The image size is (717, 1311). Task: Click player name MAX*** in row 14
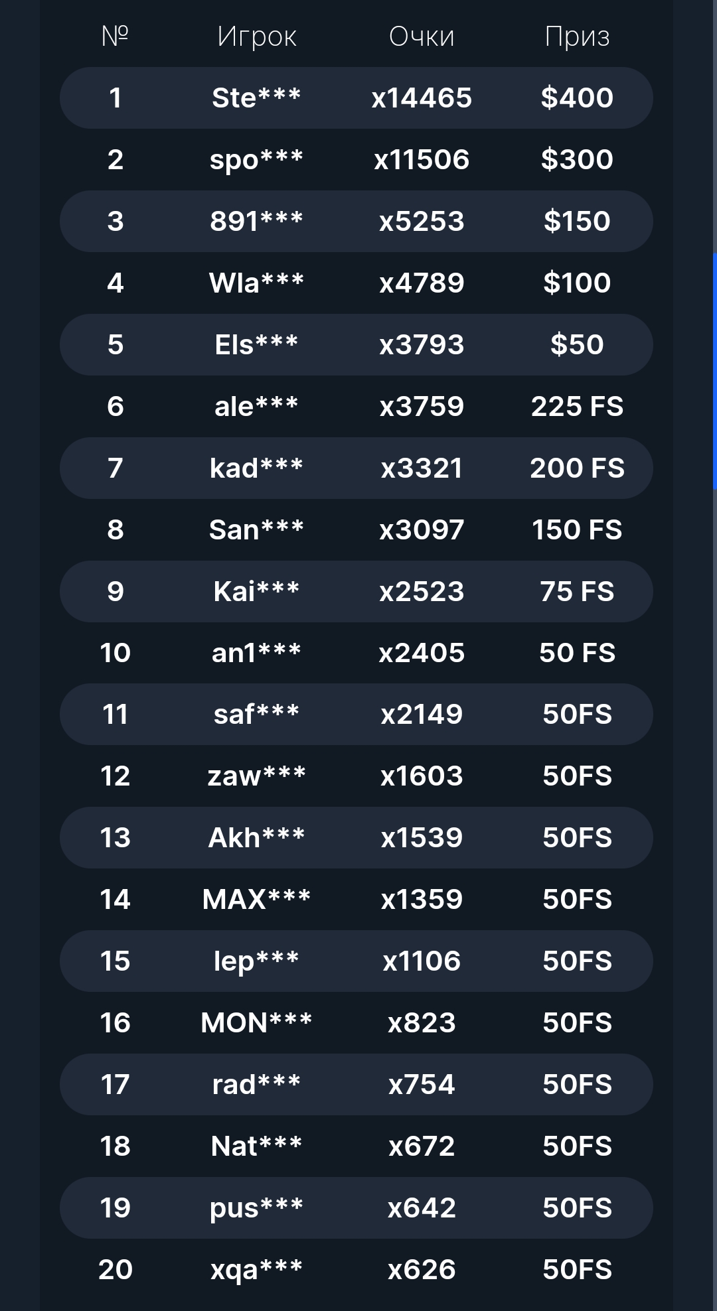click(256, 900)
